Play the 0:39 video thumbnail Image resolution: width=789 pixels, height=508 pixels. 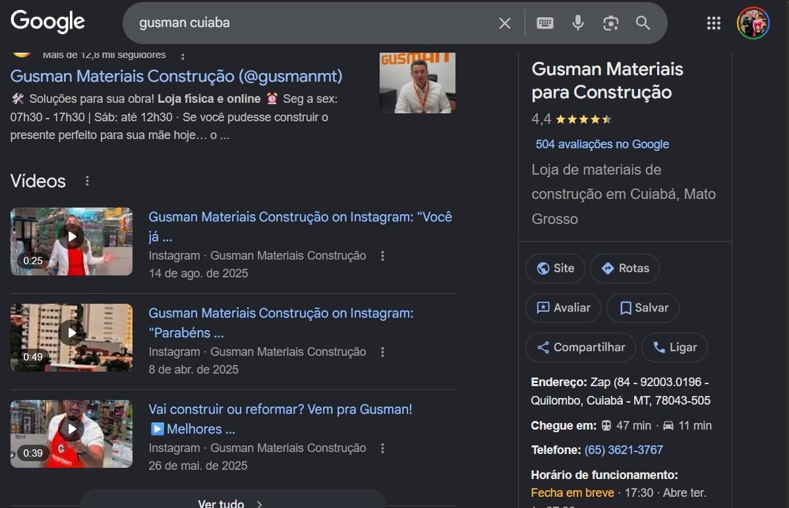click(71, 434)
